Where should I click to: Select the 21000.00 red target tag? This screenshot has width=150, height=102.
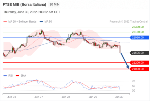(139, 69)
